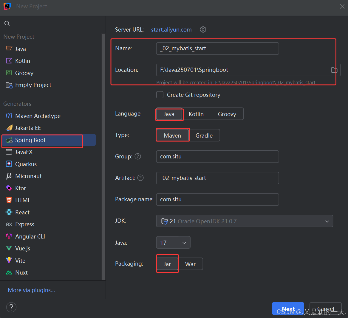Select the Spring Boot generator

[49, 140]
